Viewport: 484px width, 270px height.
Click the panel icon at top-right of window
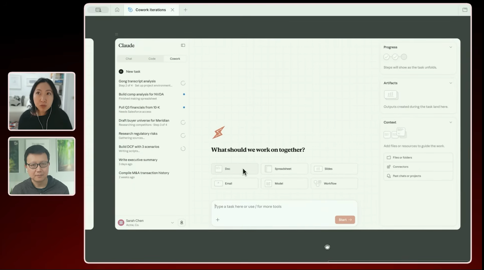coord(465,10)
